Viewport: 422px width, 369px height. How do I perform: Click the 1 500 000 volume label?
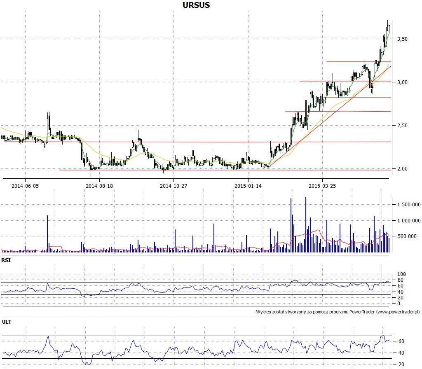coord(409,204)
